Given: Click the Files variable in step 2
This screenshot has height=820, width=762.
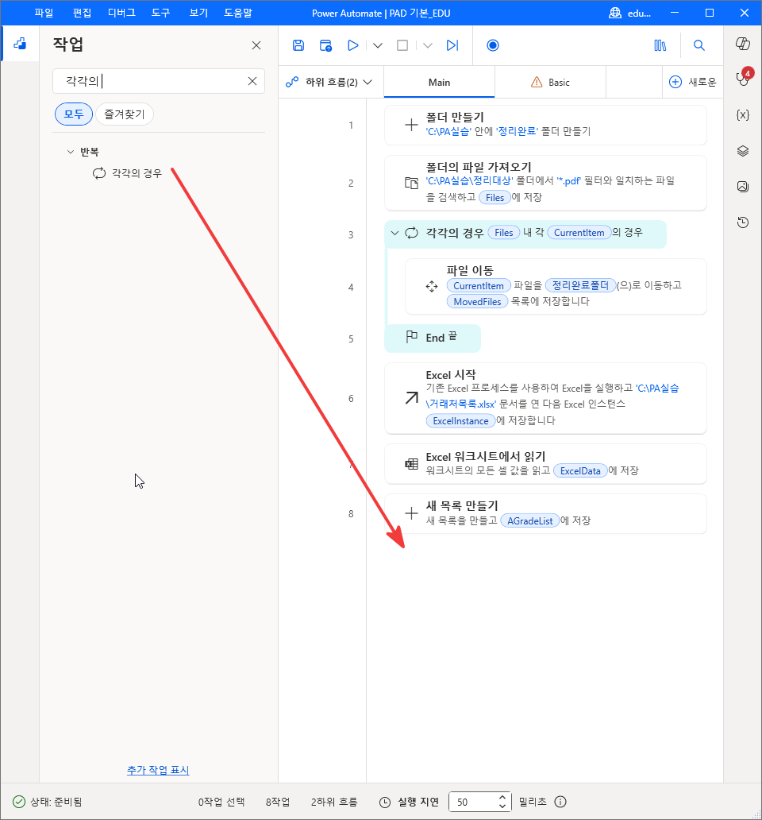Looking at the screenshot, I should (x=495, y=198).
